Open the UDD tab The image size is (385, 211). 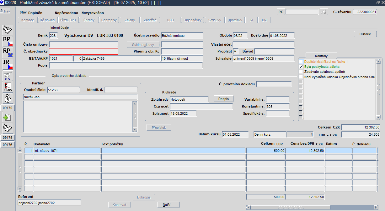(x=170, y=20)
